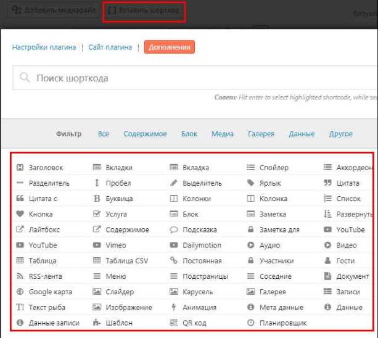
Task: Click the heart icon next to Кнопка
Action: [20, 214]
